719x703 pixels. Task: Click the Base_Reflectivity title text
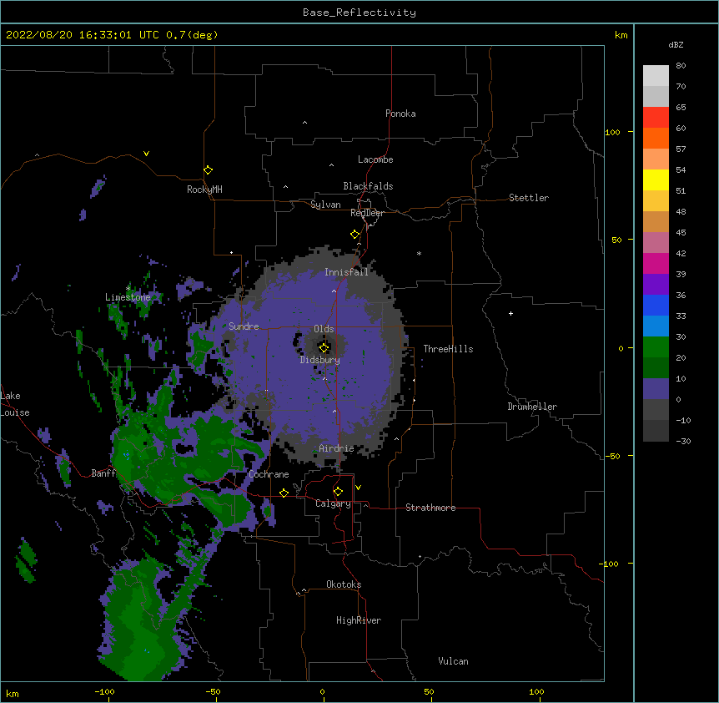point(359,13)
